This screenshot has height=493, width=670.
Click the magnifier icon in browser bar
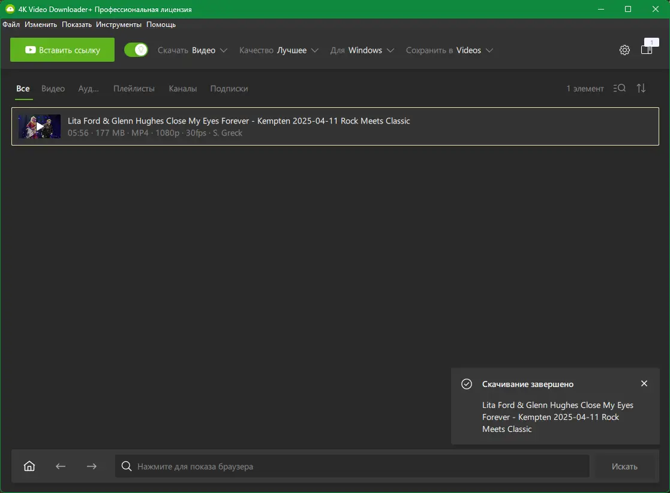[x=127, y=466]
